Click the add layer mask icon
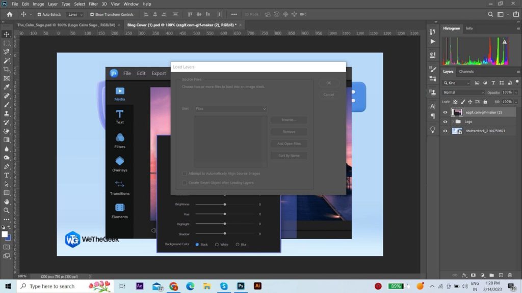This screenshot has height=293, width=522. (x=473, y=275)
